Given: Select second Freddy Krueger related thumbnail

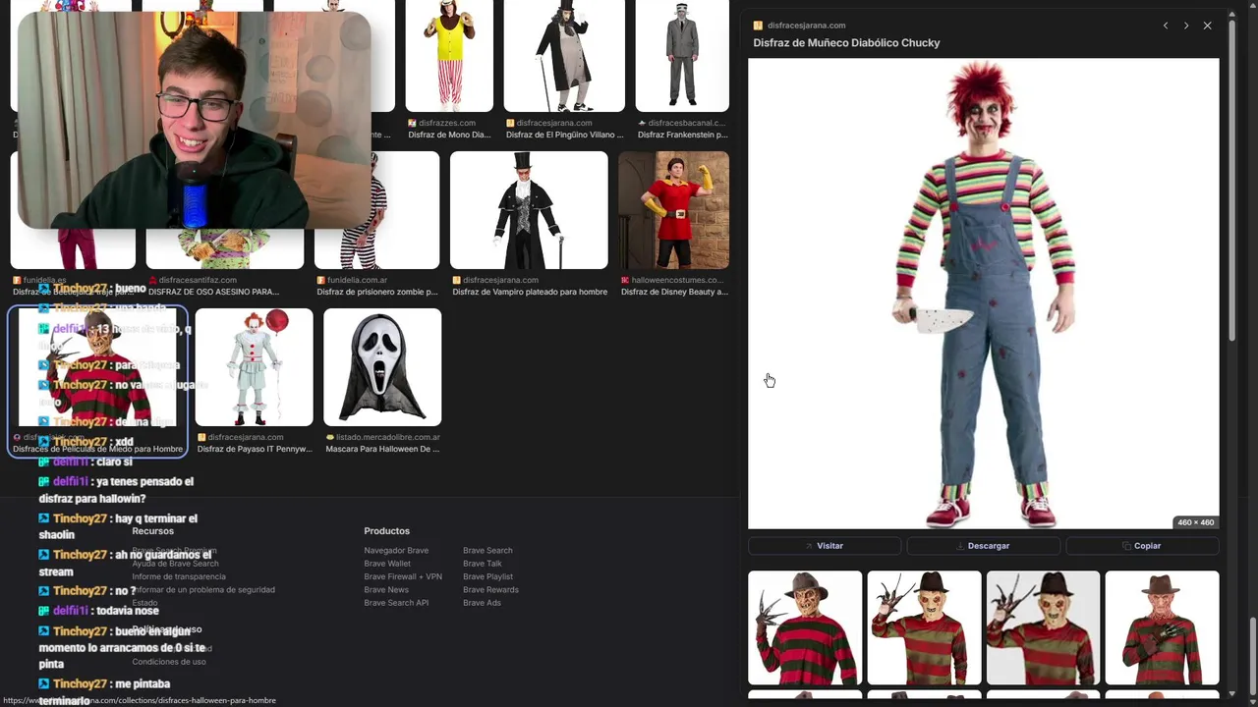Looking at the screenshot, I should [924, 627].
